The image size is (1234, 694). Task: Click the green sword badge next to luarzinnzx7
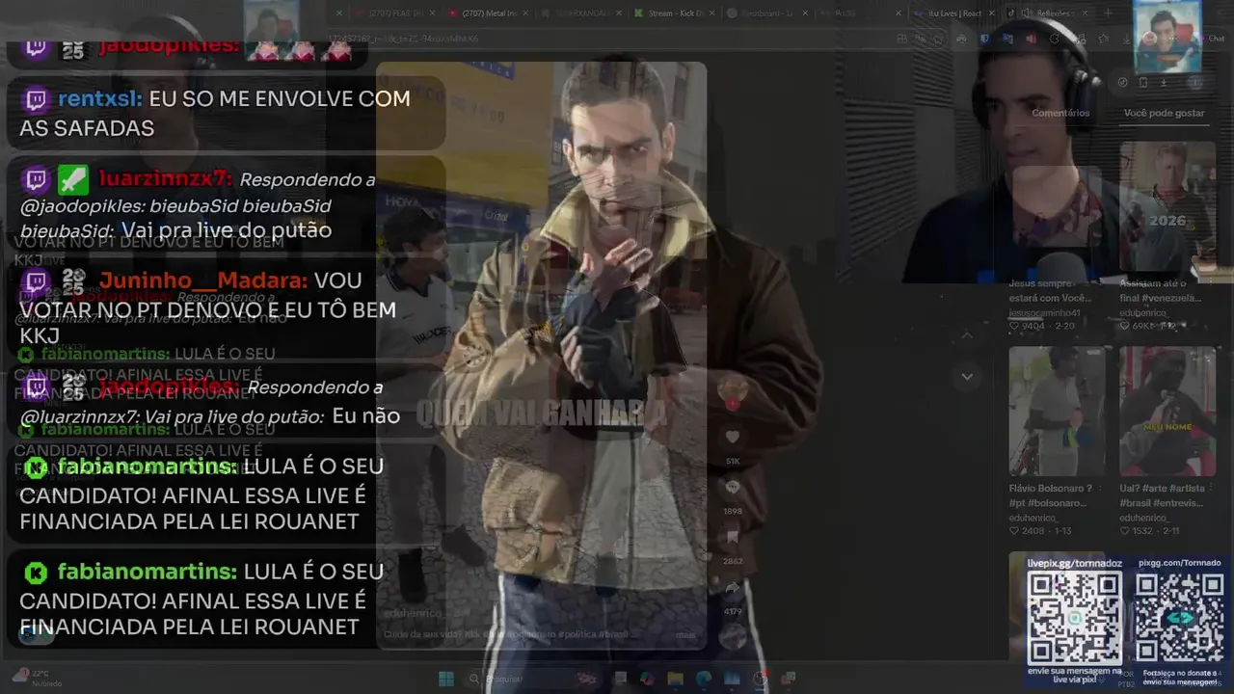73,179
